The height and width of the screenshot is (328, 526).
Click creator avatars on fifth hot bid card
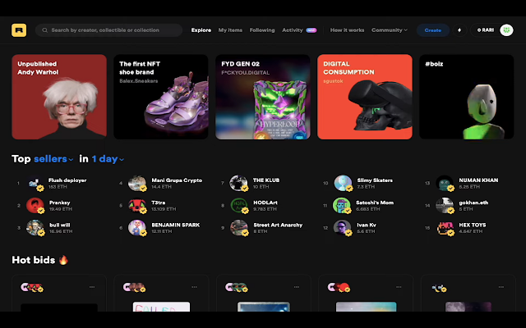pos(439,288)
